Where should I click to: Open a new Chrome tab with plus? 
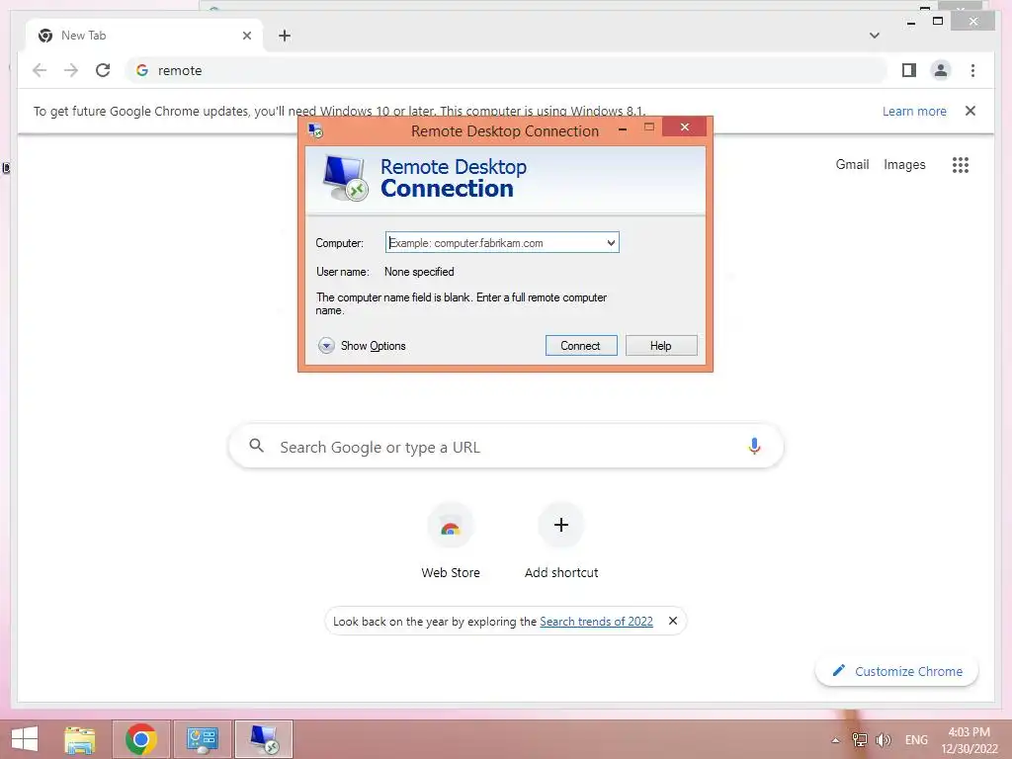pyautogui.click(x=285, y=36)
